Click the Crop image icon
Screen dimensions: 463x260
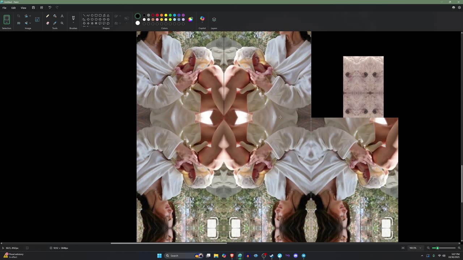point(19,16)
